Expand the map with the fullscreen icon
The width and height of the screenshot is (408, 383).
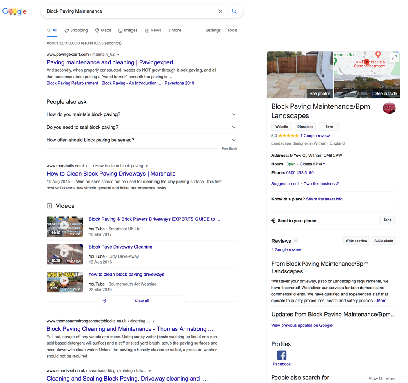pyautogui.click(x=394, y=57)
